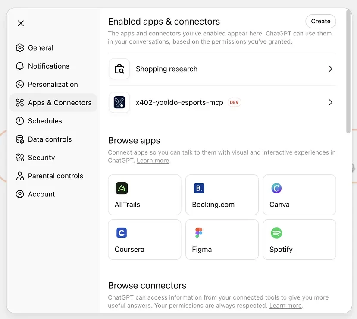Click the Canva logo icon

pos(276,188)
